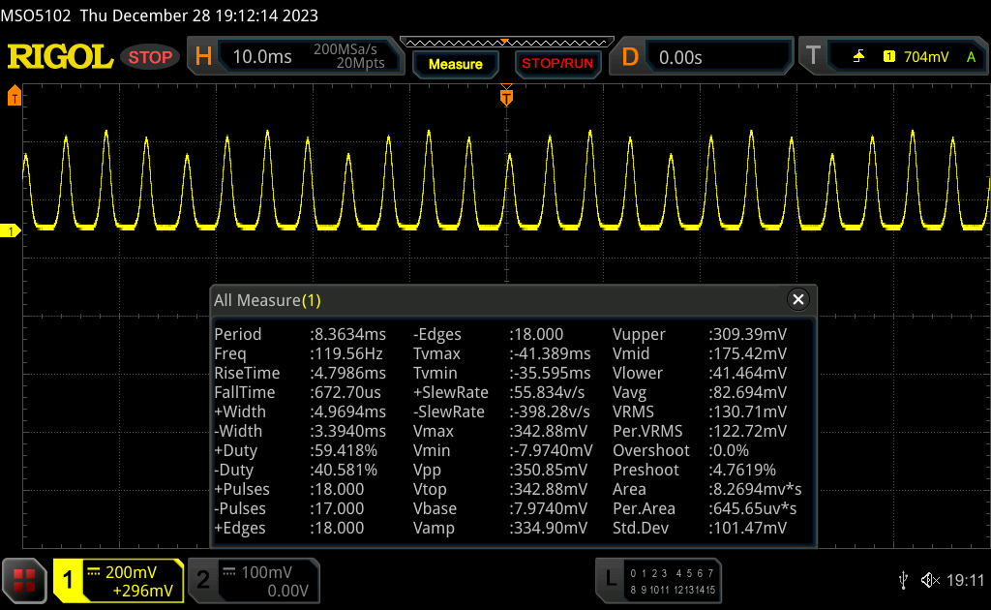Screen dimensions: 991x610
Task: Click the orange trigger level marker at left
Action: 14,96
